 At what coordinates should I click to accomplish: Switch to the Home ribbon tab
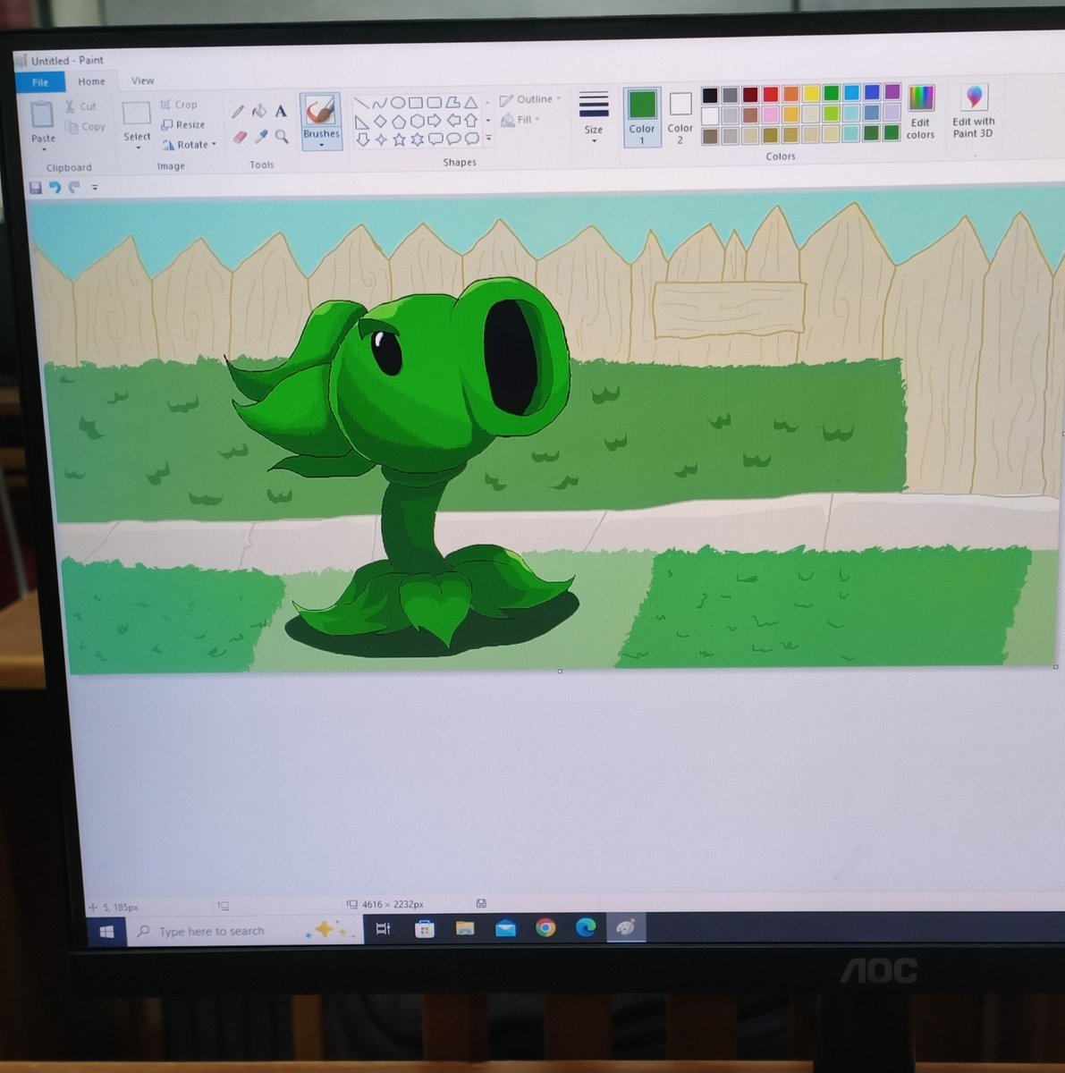click(x=91, y=81)
